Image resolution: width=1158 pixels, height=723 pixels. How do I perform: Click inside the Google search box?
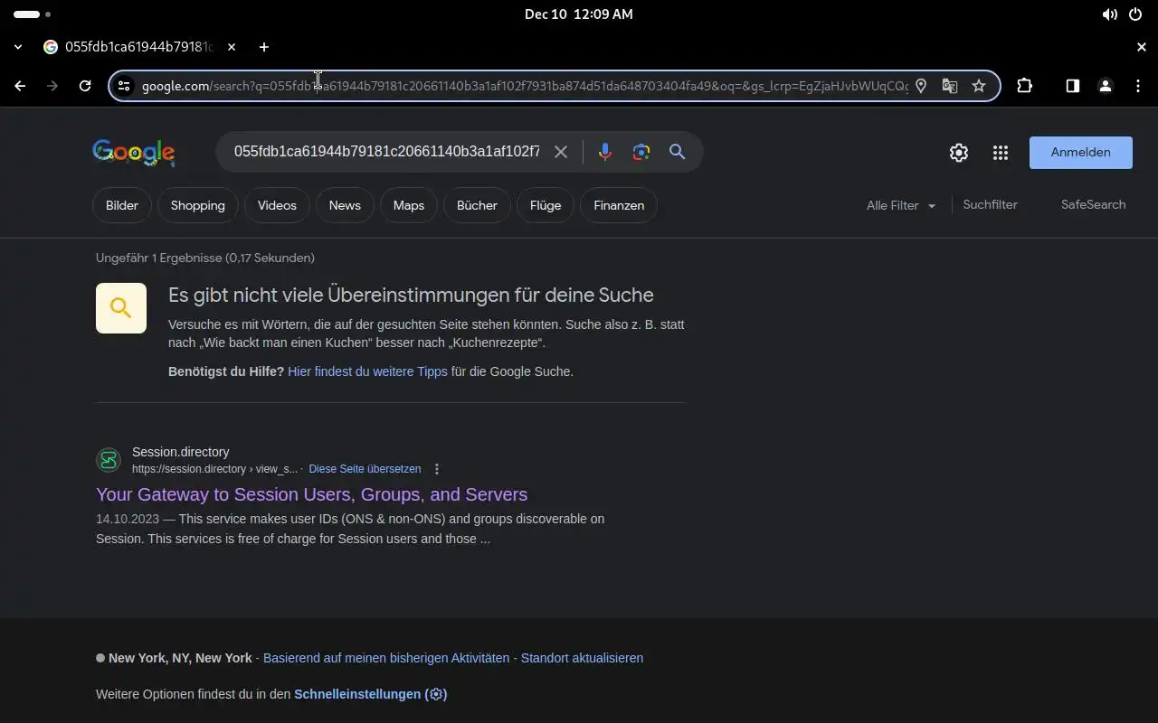[386, 152]
